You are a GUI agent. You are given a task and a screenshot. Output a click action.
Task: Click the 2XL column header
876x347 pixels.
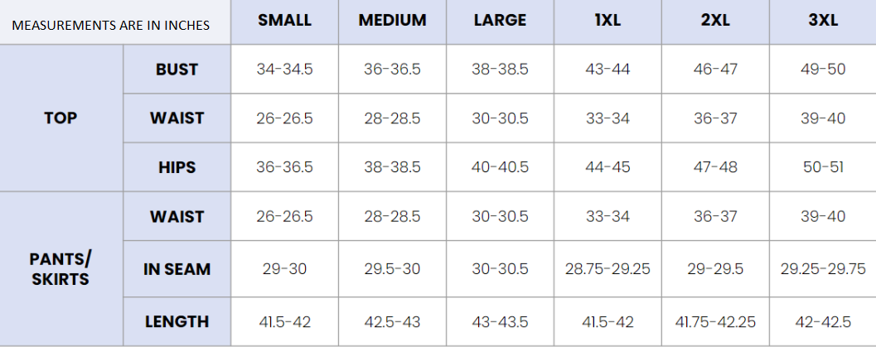pyautogui.click(x=715, y=21)
